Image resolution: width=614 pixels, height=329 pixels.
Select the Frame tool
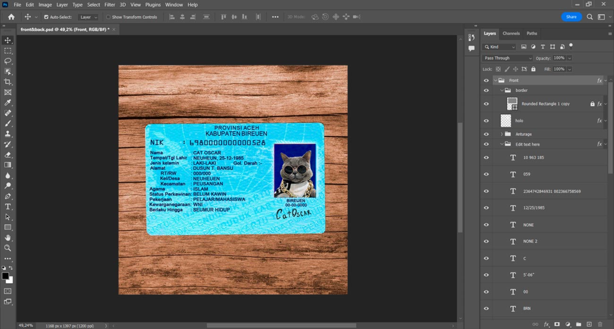pyautogui.click(x=8, y=92)
